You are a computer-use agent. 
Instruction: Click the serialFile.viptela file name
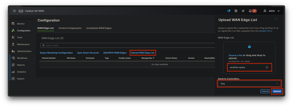pos(237,67)
